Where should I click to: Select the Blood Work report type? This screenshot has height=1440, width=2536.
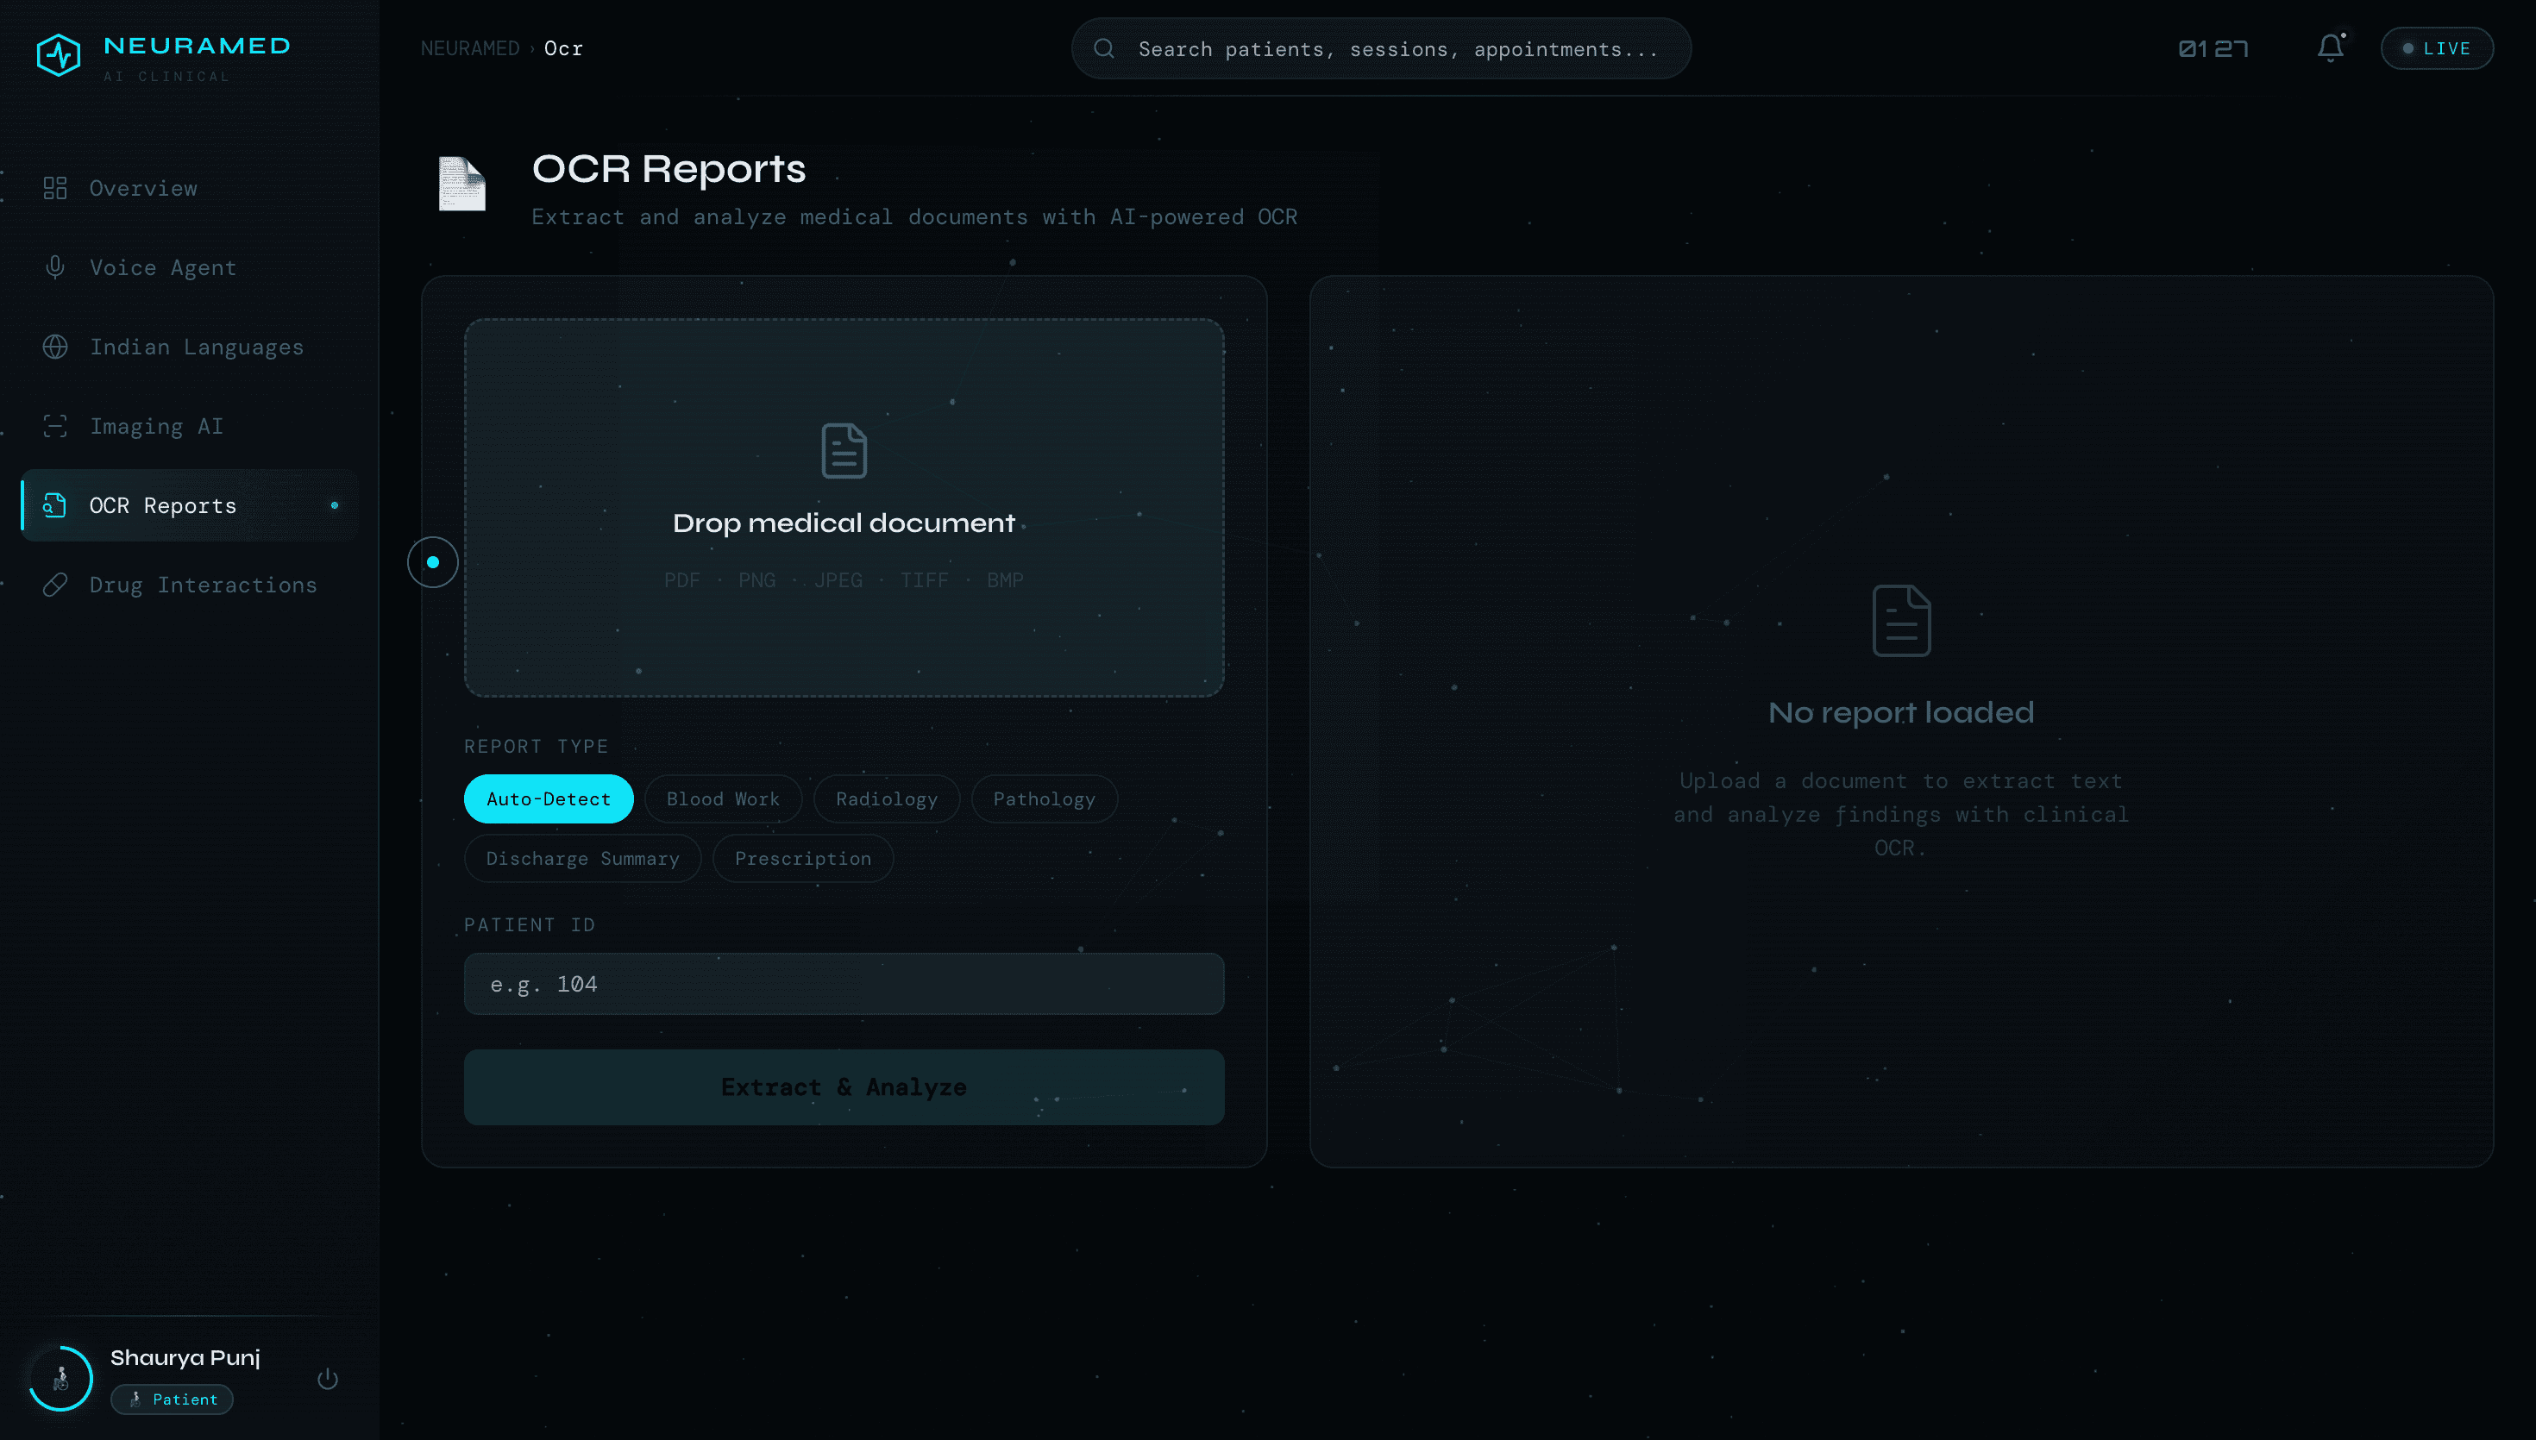click(x=722, y=798)
